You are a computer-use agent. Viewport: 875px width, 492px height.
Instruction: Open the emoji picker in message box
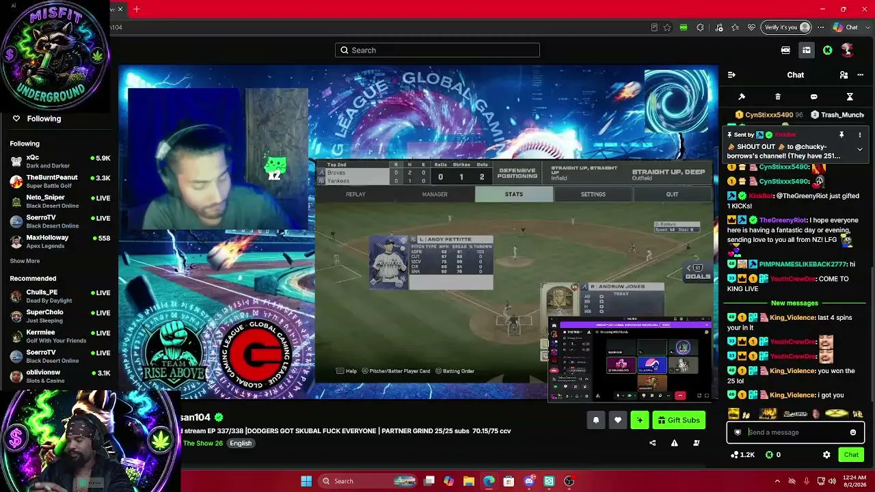click(x=853, y=432)
